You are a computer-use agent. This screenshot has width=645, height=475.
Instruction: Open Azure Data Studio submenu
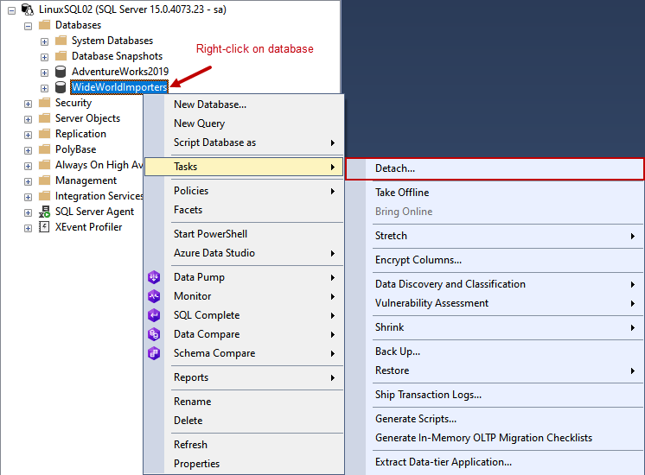point(244,253)
